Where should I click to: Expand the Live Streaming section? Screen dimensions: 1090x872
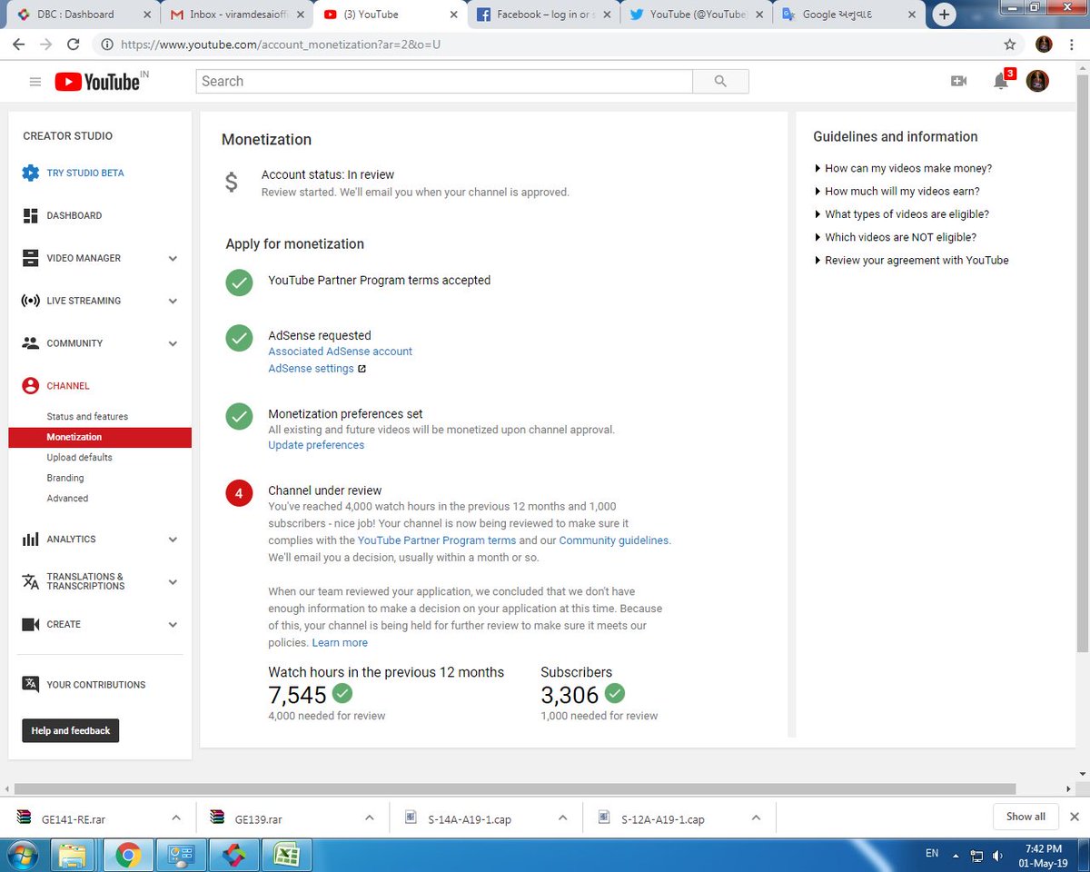click(173, 302)
